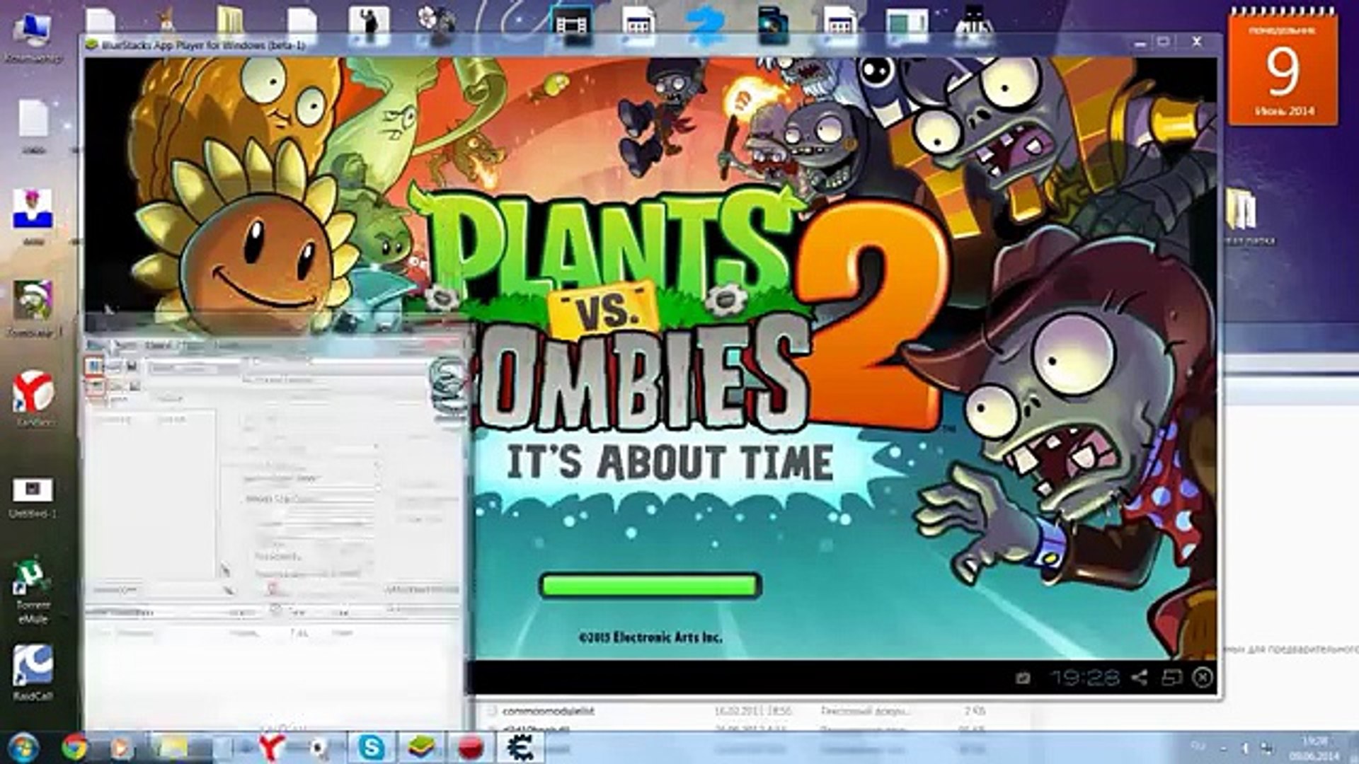This screenshot has width=1359, height=764.
Task: Open the RaidCall desktop shortcut
Action: [x=33, y=672]
